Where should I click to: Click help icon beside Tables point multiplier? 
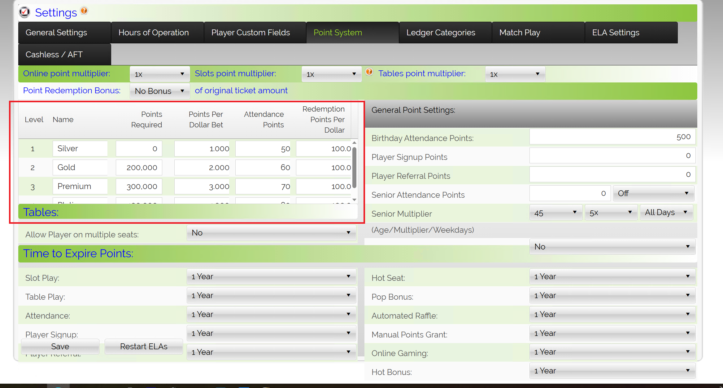(369, 72)
